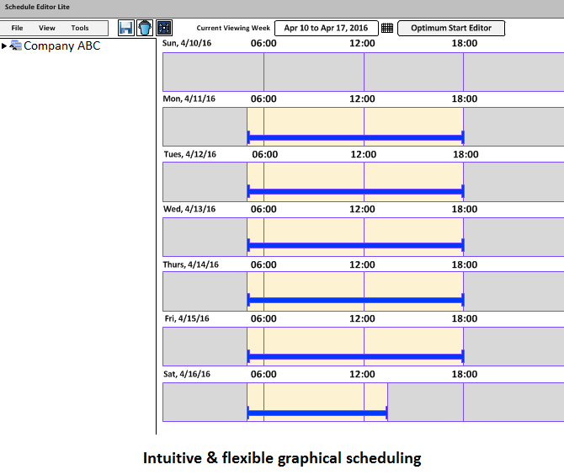The width and height of the screenshot is (564, 475).
Task: Click Saturday's schedule bar end handle
Action: (386, 413)
